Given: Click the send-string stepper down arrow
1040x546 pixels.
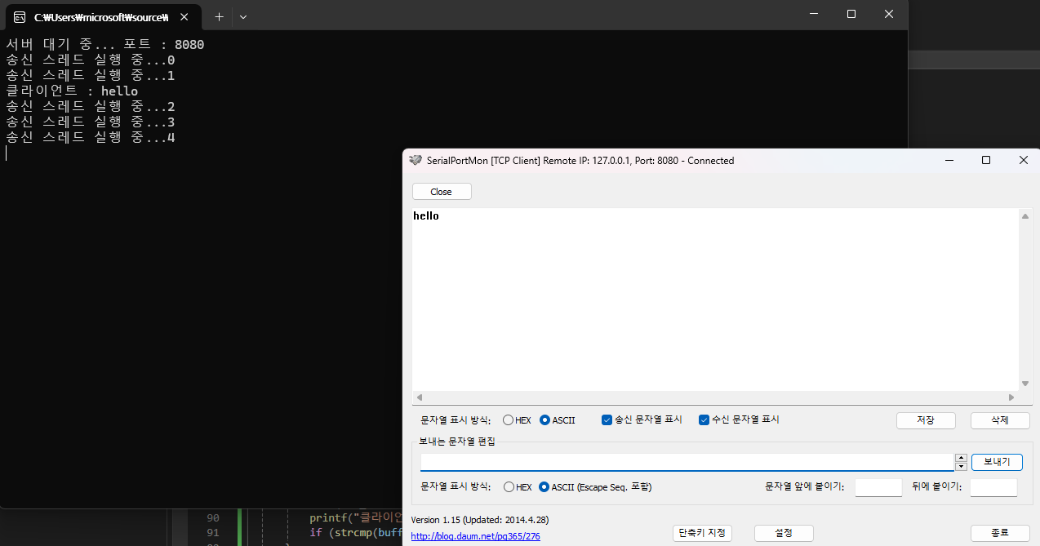Looking at the screenshot, I should point(961,467).
